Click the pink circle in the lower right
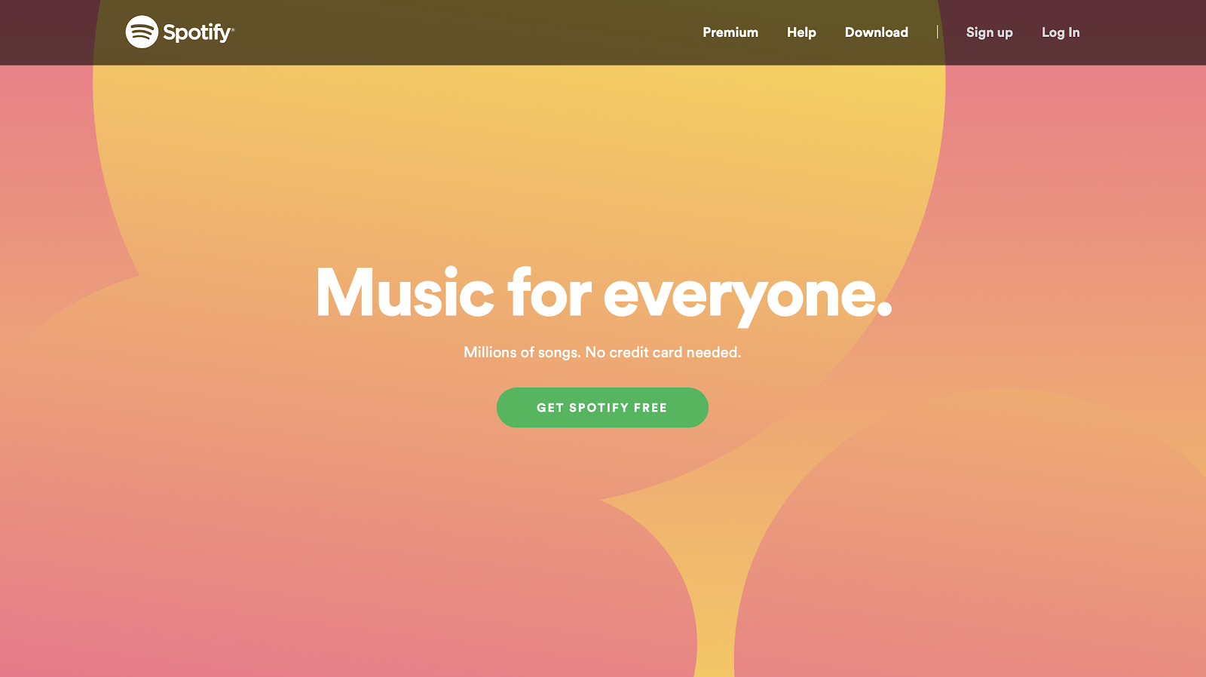 click(980, 543)
